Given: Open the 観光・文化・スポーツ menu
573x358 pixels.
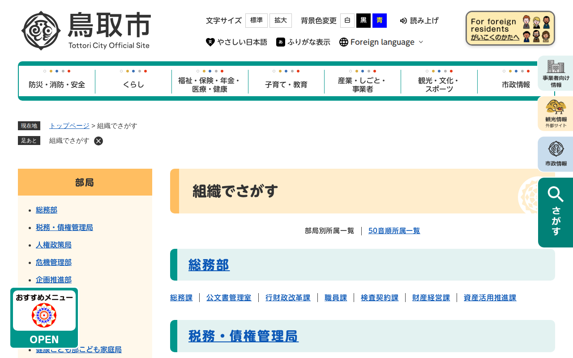Looking at the screenshot, I should [x=439, y=81].
